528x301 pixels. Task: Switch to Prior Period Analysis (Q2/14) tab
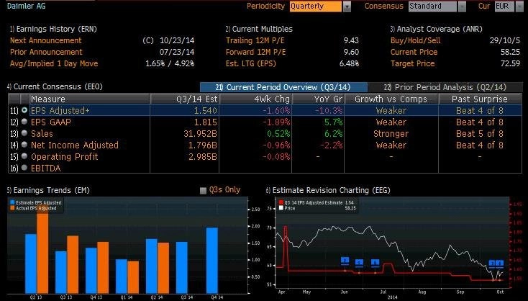[445, 87]
